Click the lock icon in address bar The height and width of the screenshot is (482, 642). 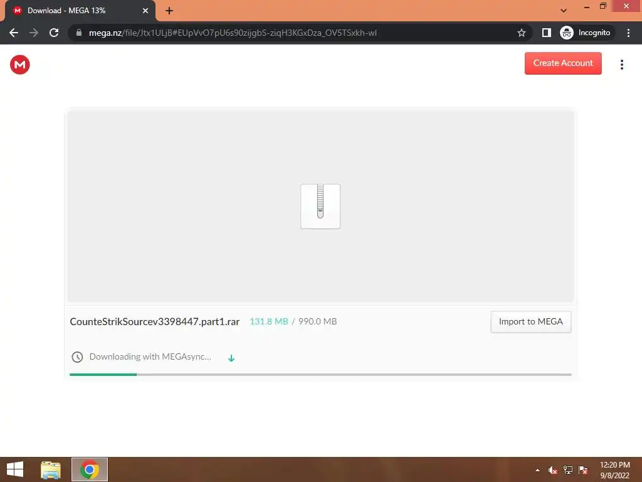click(x=79, y=33)
